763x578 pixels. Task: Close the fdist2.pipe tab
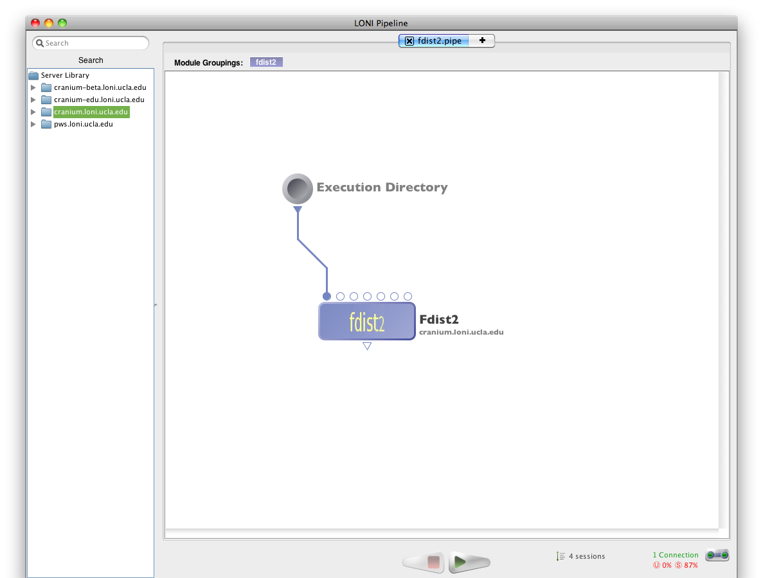(x=409, y=41)
